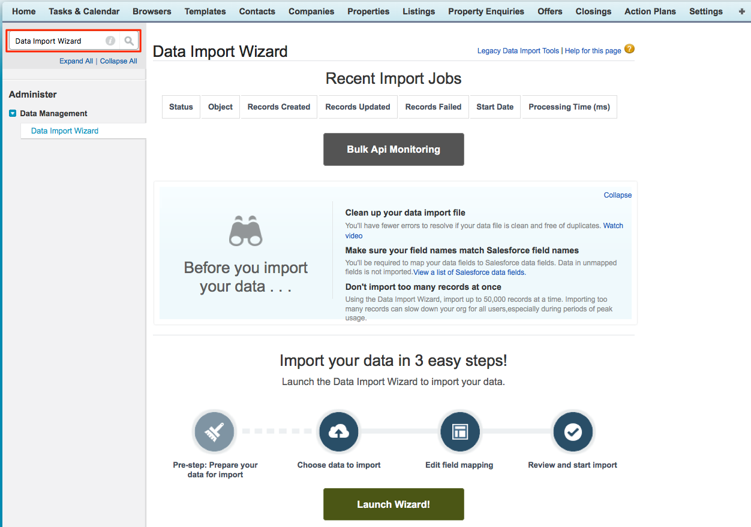751x527 pixels.
Task: Go to the Offers tab
Action: pos(550,11)
